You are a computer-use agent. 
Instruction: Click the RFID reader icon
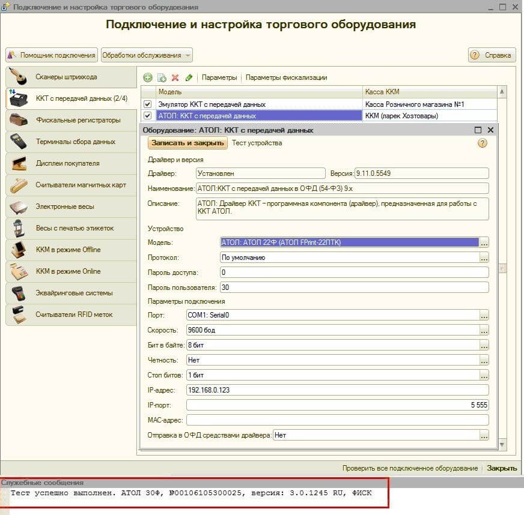(x=19, y=315)
